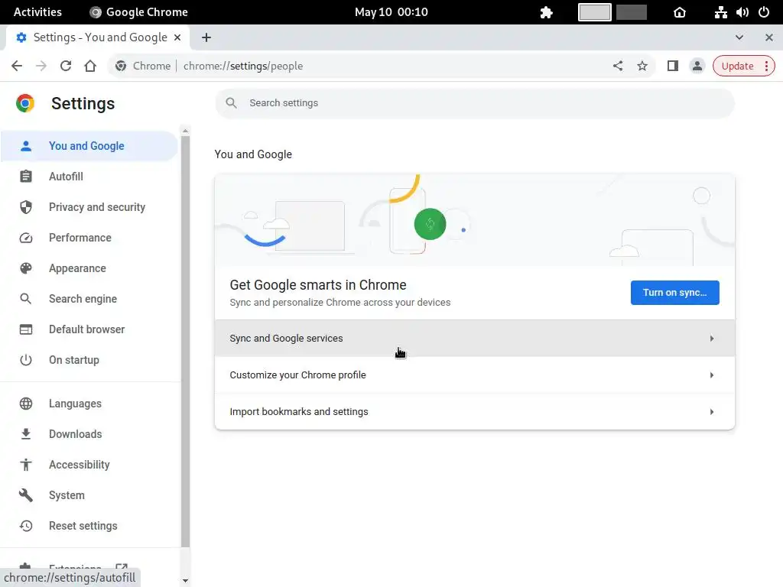Switch to the second workspace indicator

coord(631,12)
